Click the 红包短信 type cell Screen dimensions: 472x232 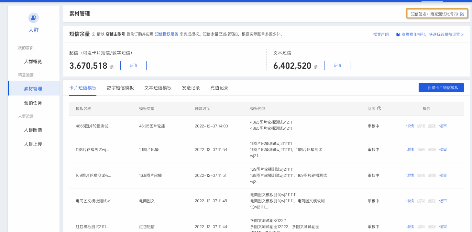147,227
